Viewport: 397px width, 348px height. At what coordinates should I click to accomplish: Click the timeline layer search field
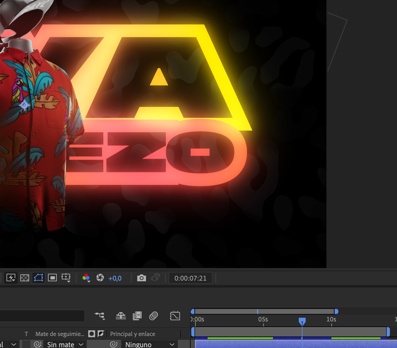pos(42,316)
